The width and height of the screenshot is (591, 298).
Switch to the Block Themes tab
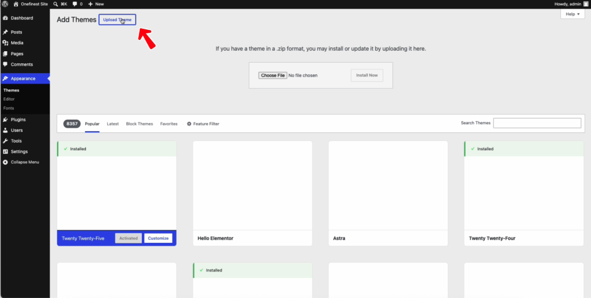140,124
